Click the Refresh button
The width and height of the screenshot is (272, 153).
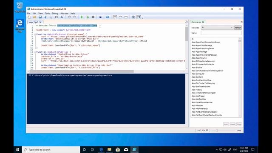(x=238, y=28)
